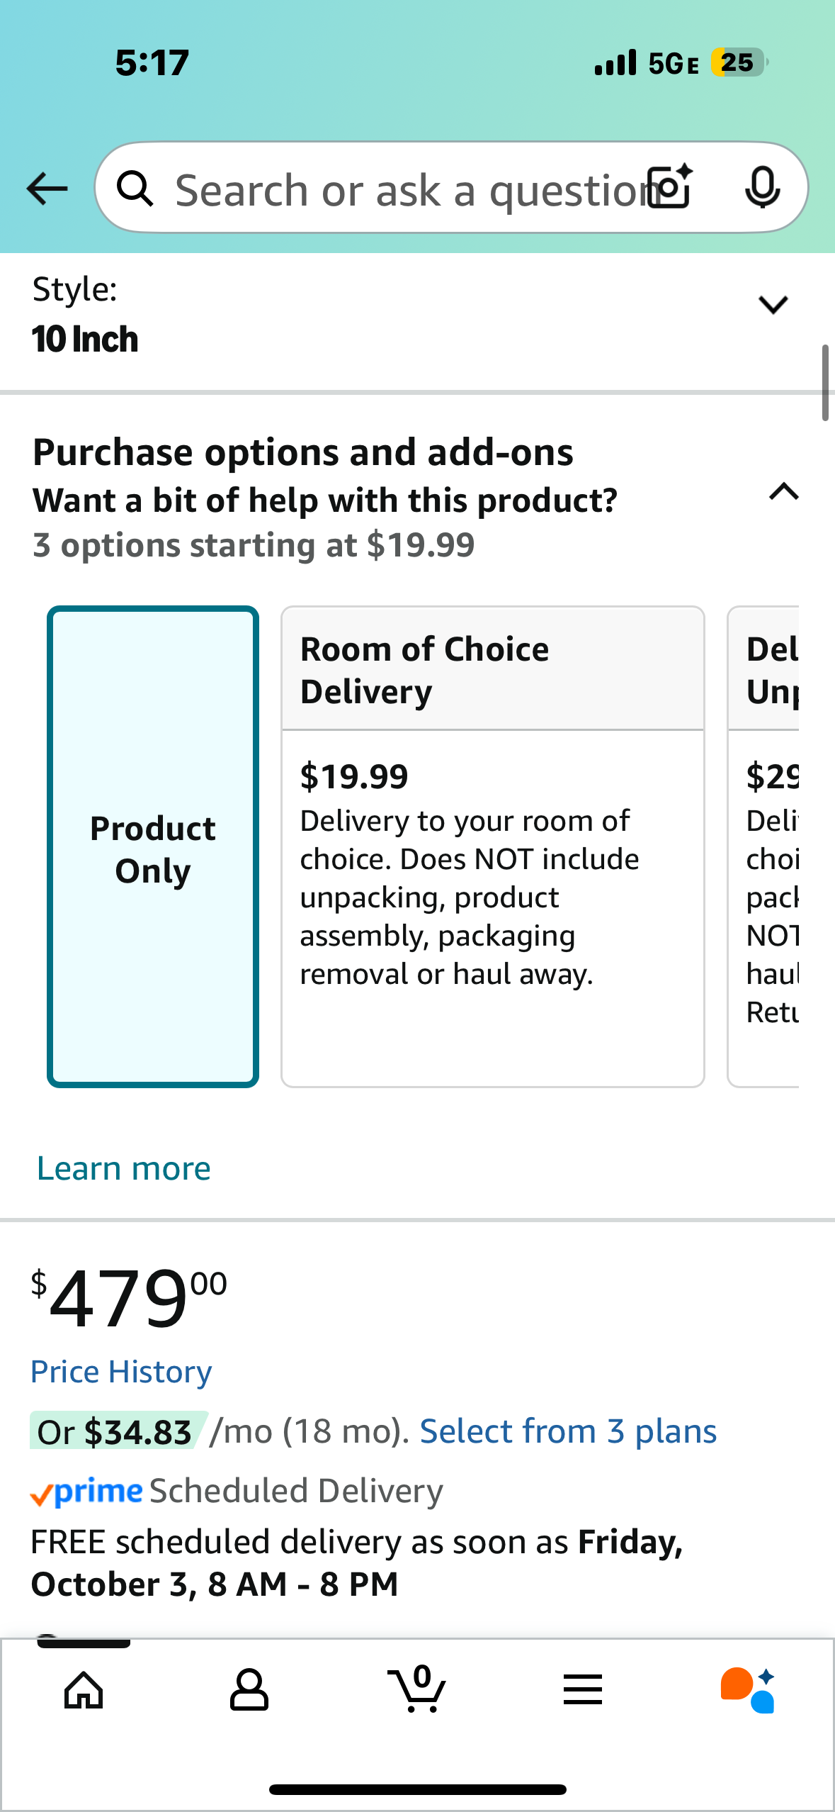Expand the Style 10 Inch dropdown
Screen dimensions: 835x1812
[773, 306]
